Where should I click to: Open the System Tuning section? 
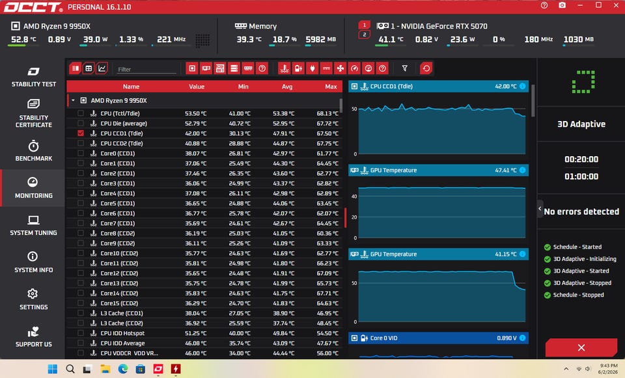tap(33, 225)
